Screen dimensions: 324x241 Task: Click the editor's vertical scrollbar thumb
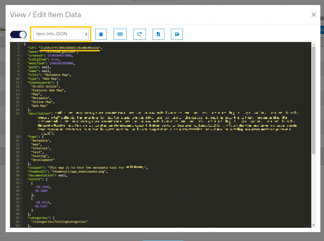[313, 101]
